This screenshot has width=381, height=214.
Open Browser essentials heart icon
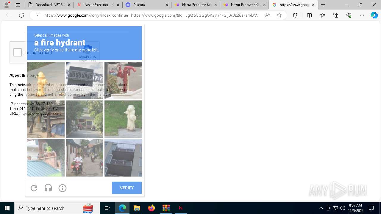click(x=349, y=15)
